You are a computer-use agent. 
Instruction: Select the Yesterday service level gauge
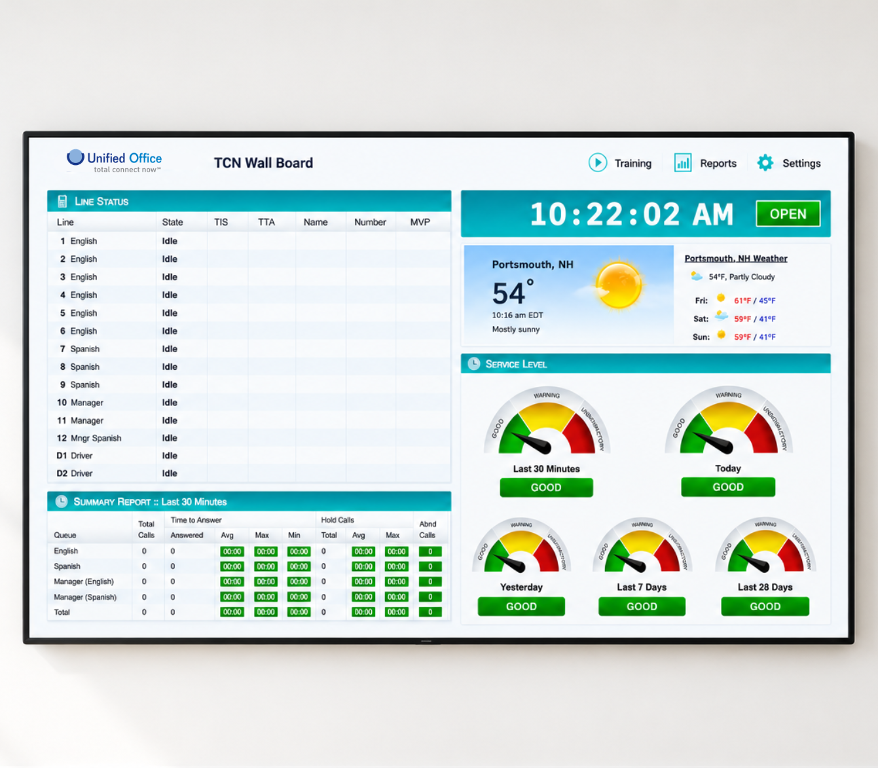521,545
